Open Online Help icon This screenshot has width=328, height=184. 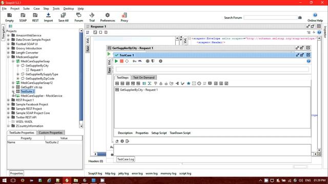315,17
